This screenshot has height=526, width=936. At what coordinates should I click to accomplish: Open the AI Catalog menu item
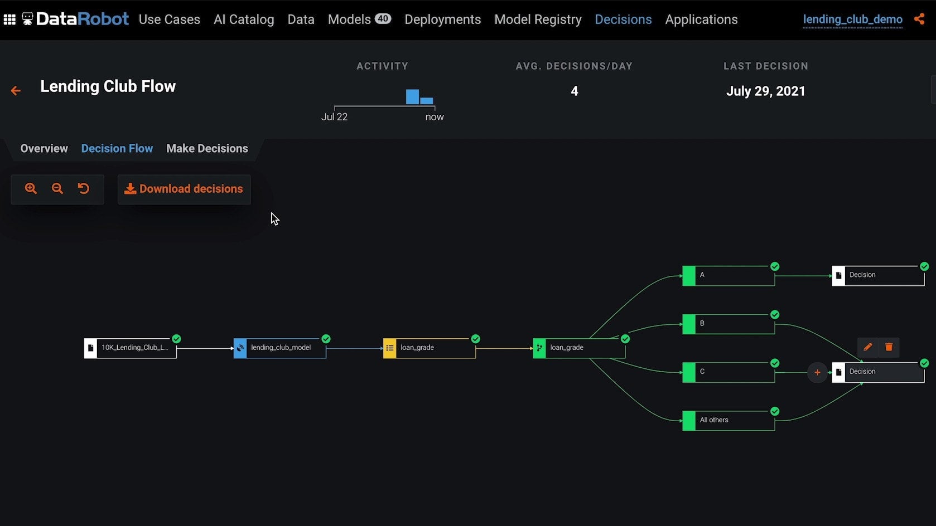(244, 20)
